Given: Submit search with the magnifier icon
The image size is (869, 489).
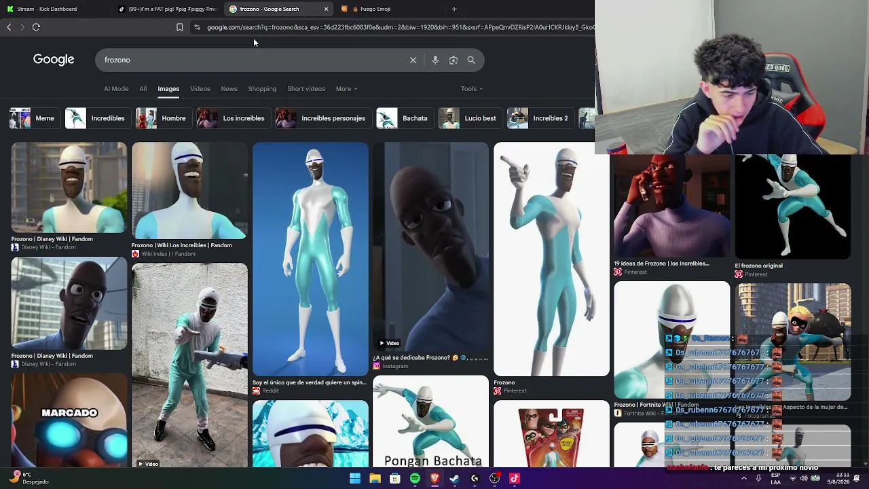Looking at the screenshot, I should click(x=471, y=60).
